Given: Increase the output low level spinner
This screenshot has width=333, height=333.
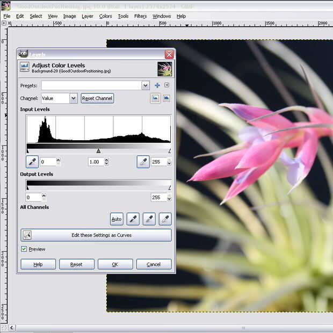Looking at the screenshot, I should click(x=44, y=195).
